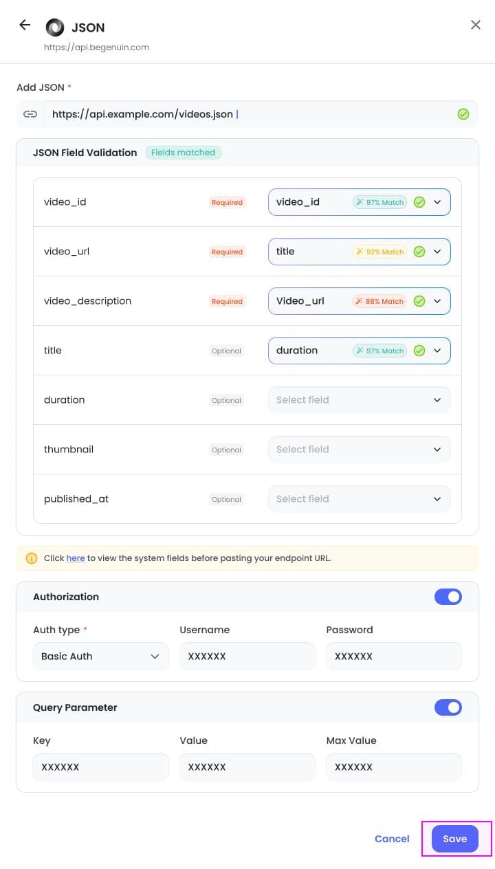Close the JSON dialog with X icon
Screen dimensions: 495x869
click(x=476, y=25)
